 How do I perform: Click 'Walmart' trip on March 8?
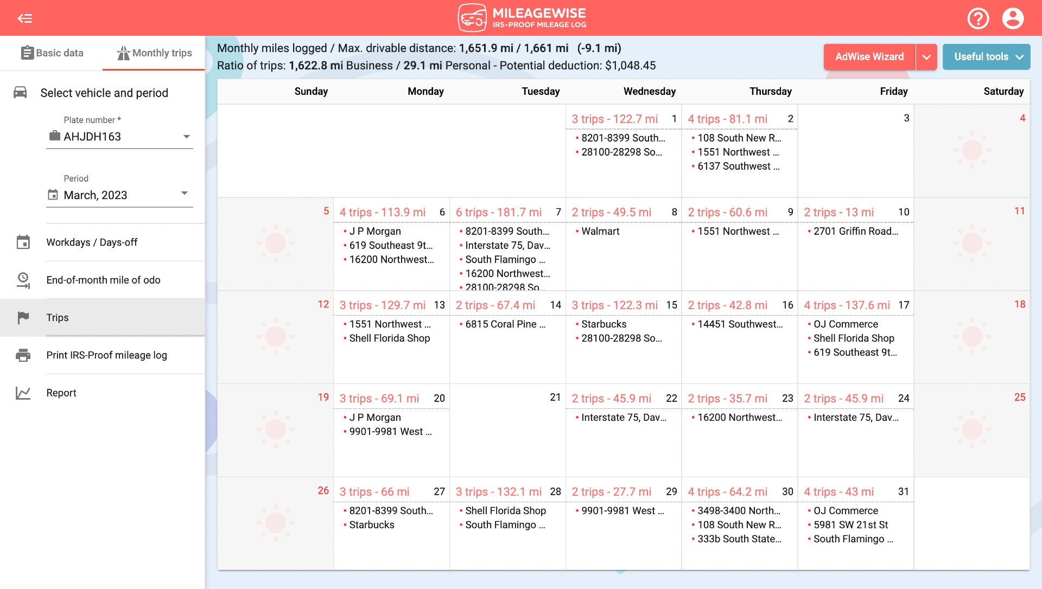click(x=600, y=231)
